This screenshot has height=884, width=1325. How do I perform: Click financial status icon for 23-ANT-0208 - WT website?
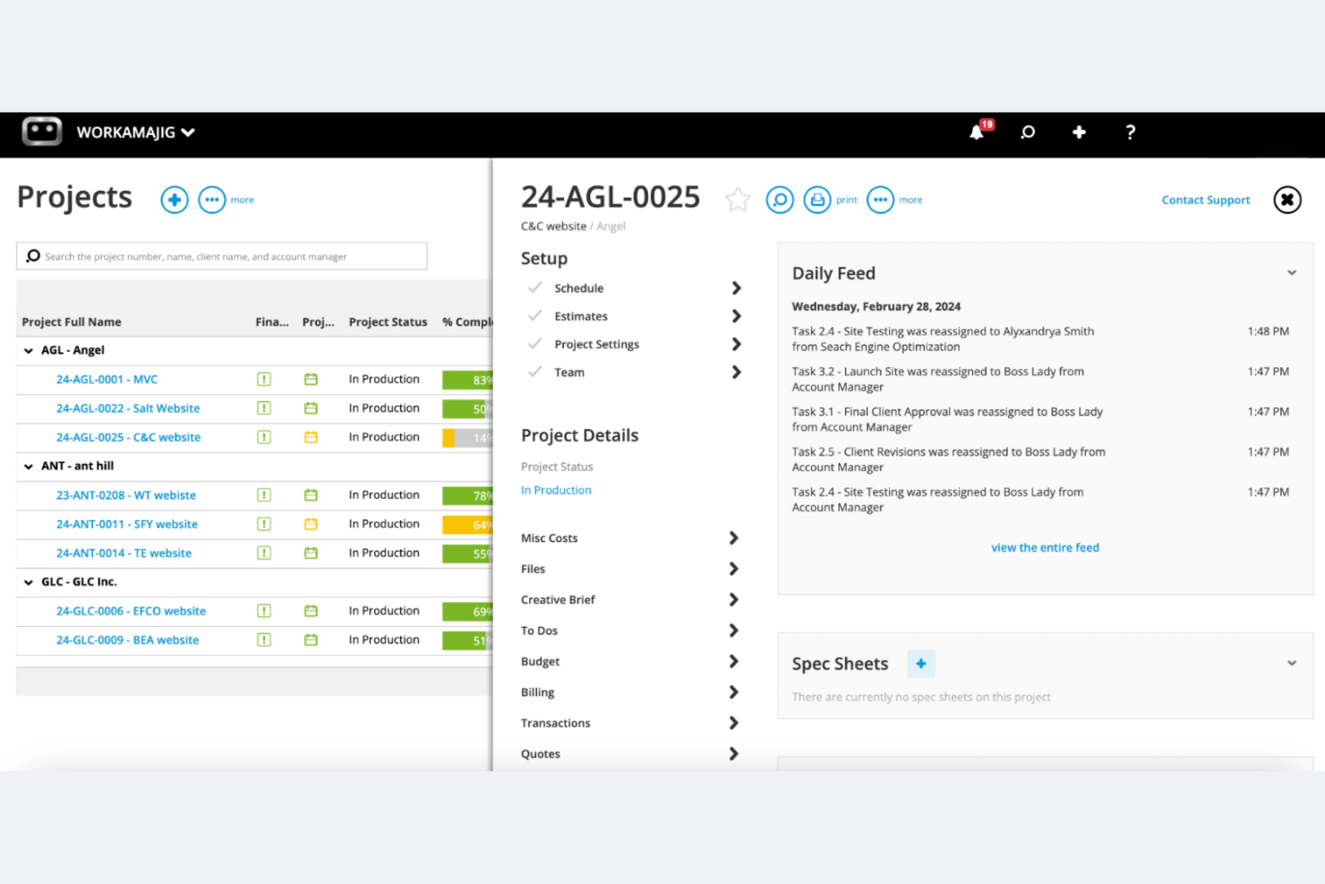264,495
